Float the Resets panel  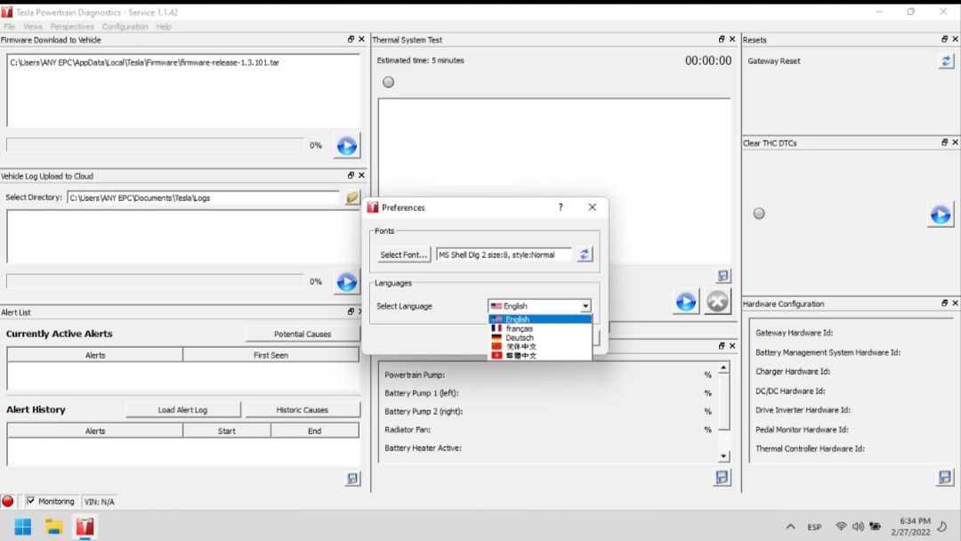(944, 39)
